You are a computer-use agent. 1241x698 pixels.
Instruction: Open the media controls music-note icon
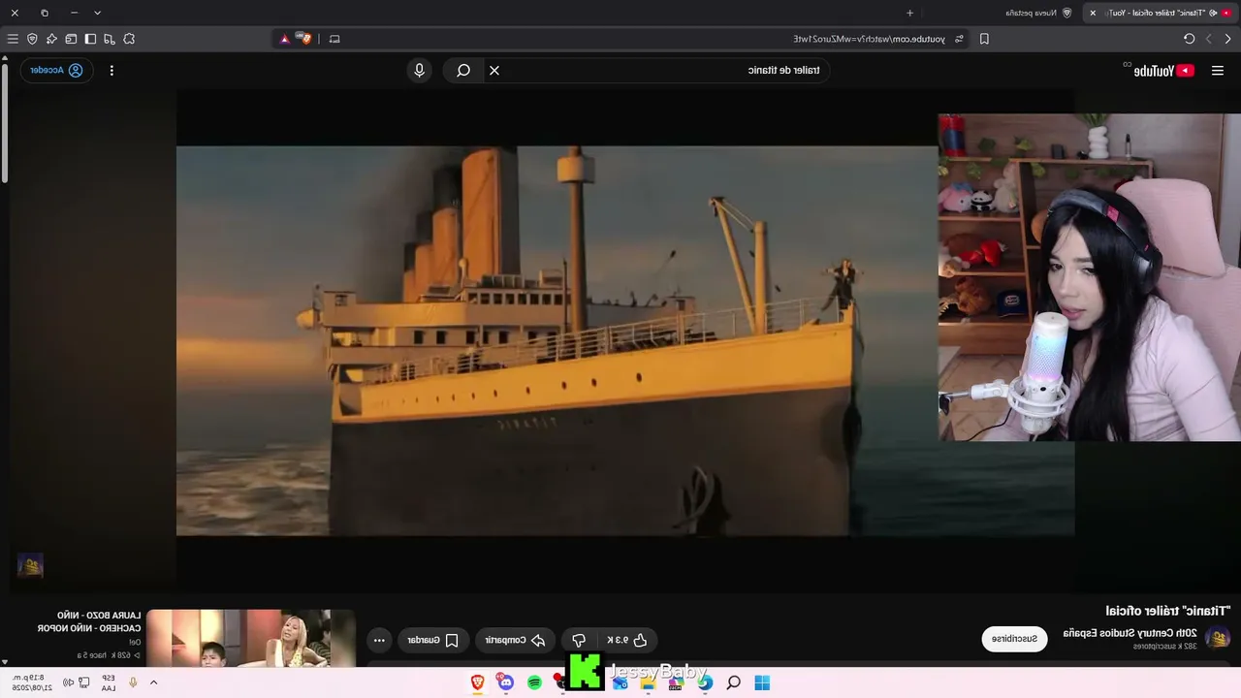pyautogui.click(x=110, y=39)
